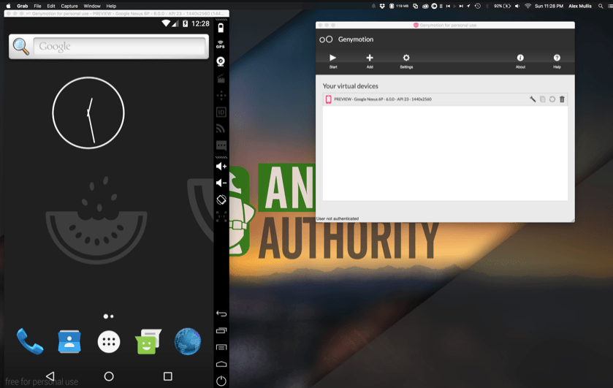Viewport: 613px width, 388px height.
Task: Rotate the emulator screen
Action: [x=221, y=199]
